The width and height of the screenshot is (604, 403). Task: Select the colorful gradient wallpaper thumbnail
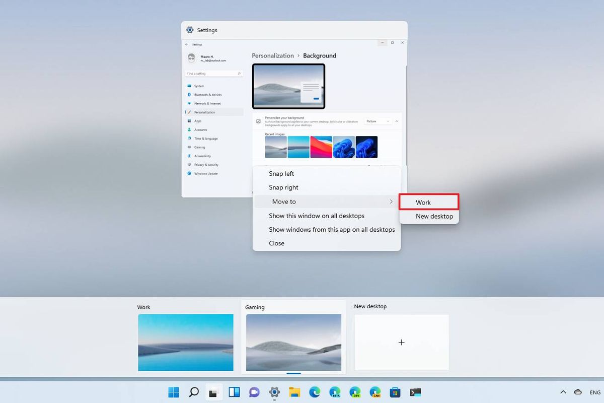[x=320, y=147]
